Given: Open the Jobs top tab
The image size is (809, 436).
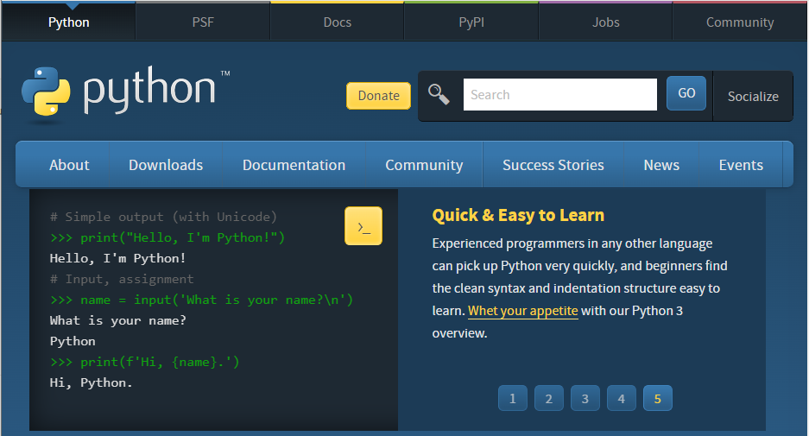Looking at the screenshot, I should 606,22.
